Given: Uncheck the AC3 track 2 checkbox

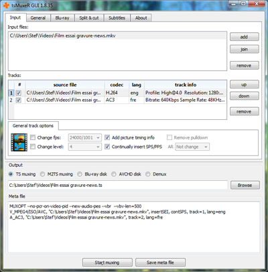Looking at the screenshot, I should click(19, 100).
